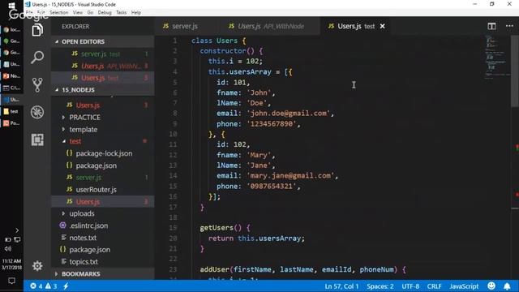Open server.js in test folder
Viewport: 519px width, 292px height.
103,178
